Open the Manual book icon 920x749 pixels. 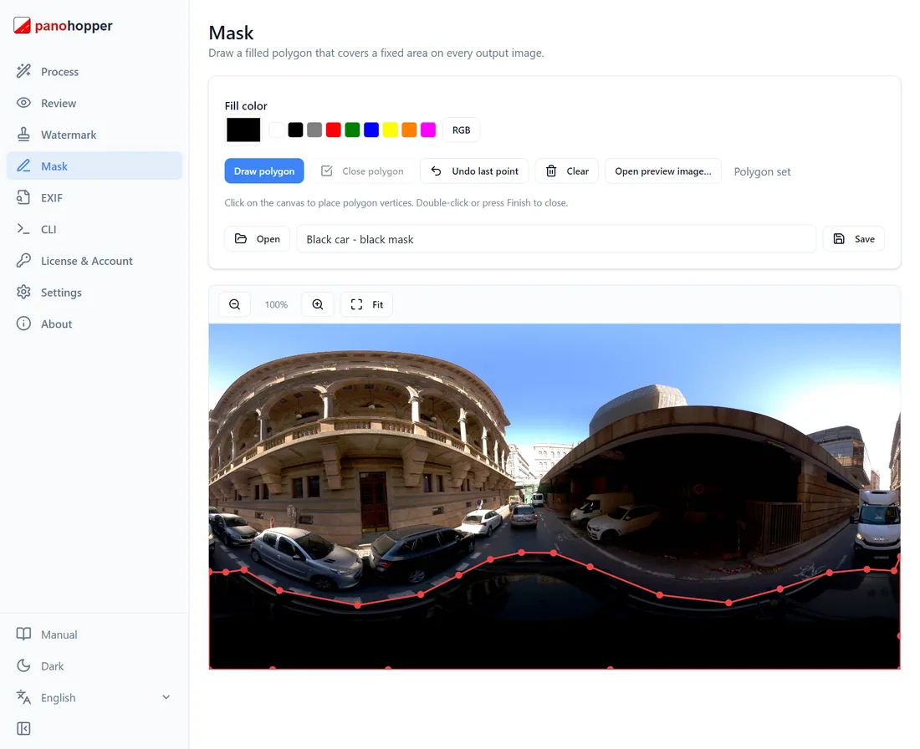coord(23,634)
